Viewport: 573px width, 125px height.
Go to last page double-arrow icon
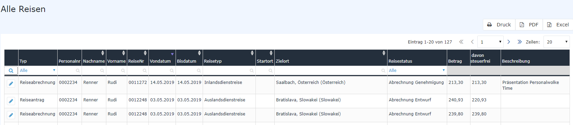[520, 42]
